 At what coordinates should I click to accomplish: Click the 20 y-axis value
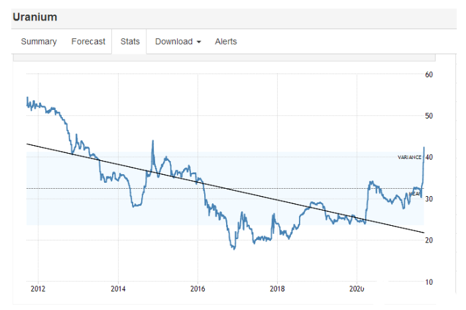pyautogui.click(x=429, y=240)
